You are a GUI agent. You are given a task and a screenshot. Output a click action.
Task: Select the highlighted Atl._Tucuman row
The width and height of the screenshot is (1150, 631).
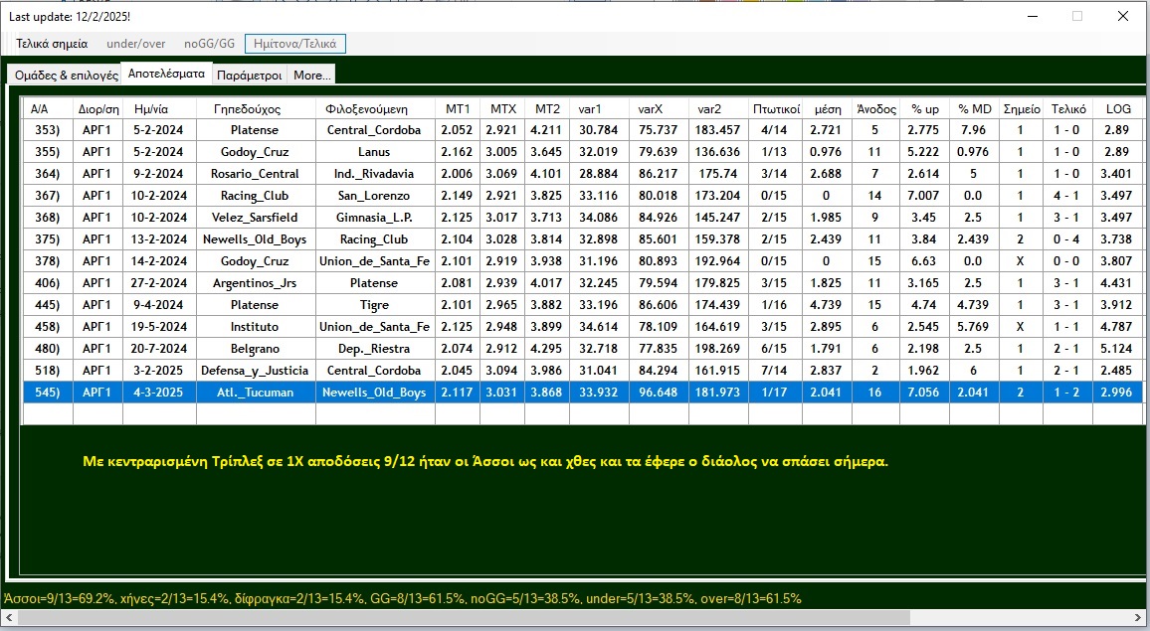[255, 393]
